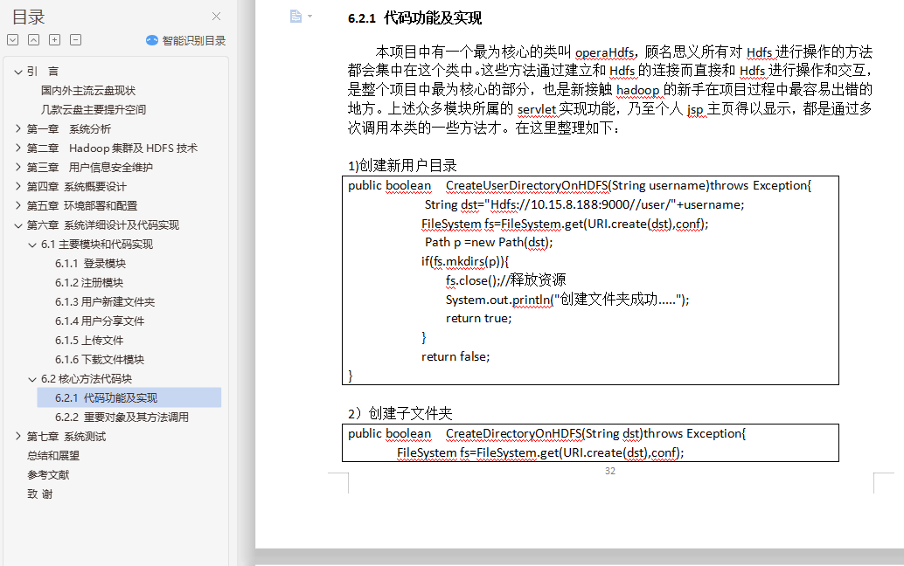Go to 致 谢 entry

point(40,494)
